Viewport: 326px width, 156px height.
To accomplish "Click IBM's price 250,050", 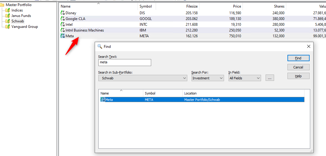I will [x=235, y=30].
